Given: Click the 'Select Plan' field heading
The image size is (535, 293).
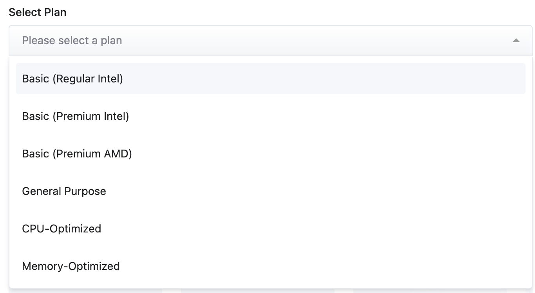Looking at the screenshot, I should point(38,13).
